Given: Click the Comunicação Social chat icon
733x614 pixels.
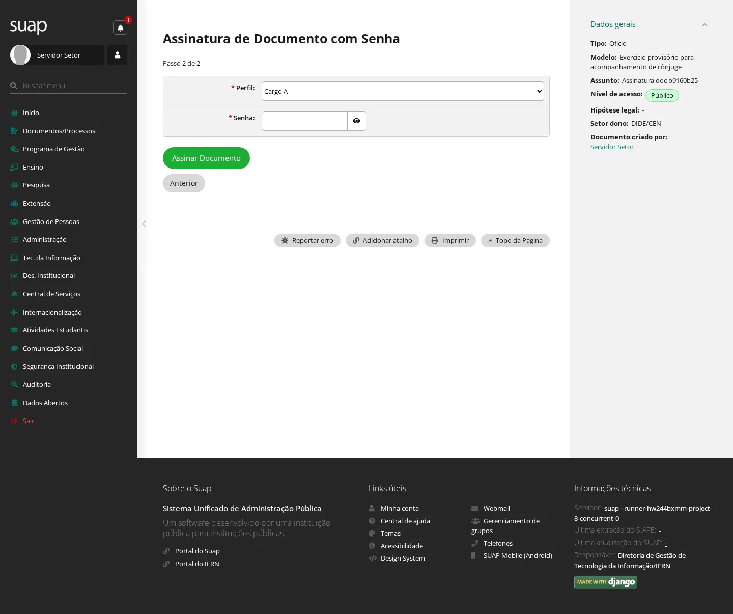Looking at the screenshot, I should pyautogui.click(x=14, y=348).
